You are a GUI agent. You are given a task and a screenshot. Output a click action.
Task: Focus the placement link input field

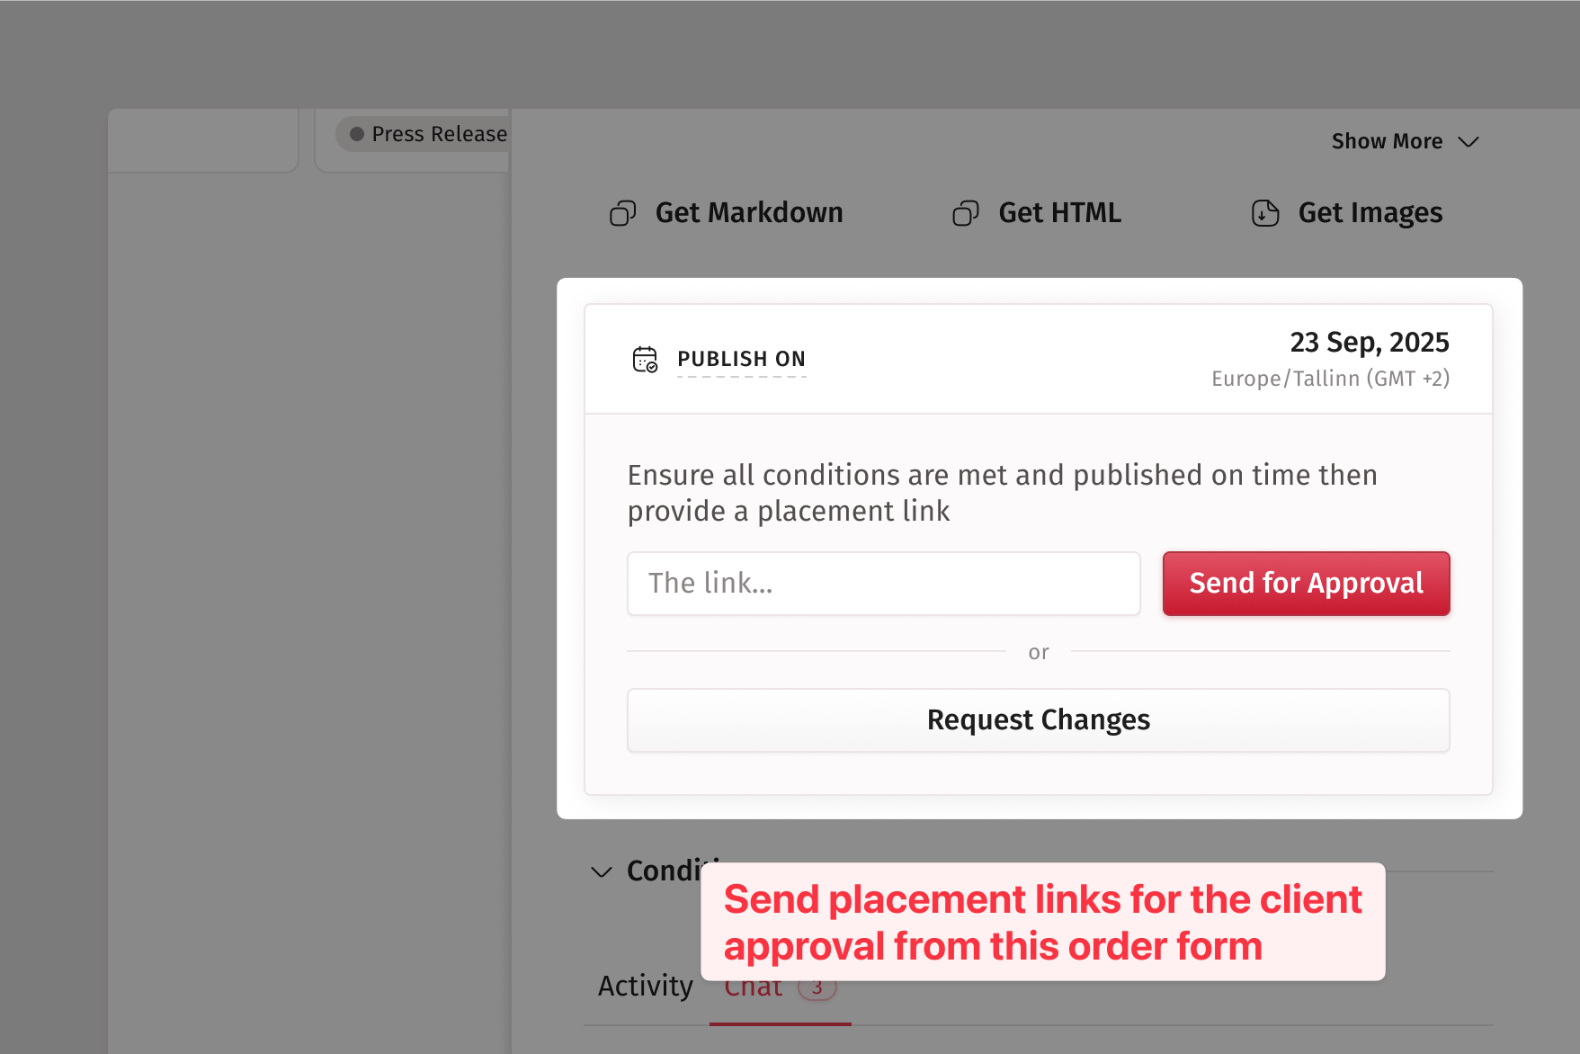click(x=883, y=584)
